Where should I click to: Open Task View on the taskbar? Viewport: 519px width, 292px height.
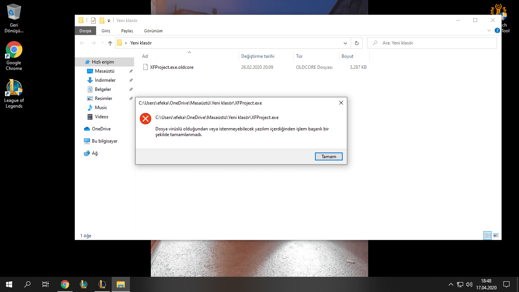46,284
